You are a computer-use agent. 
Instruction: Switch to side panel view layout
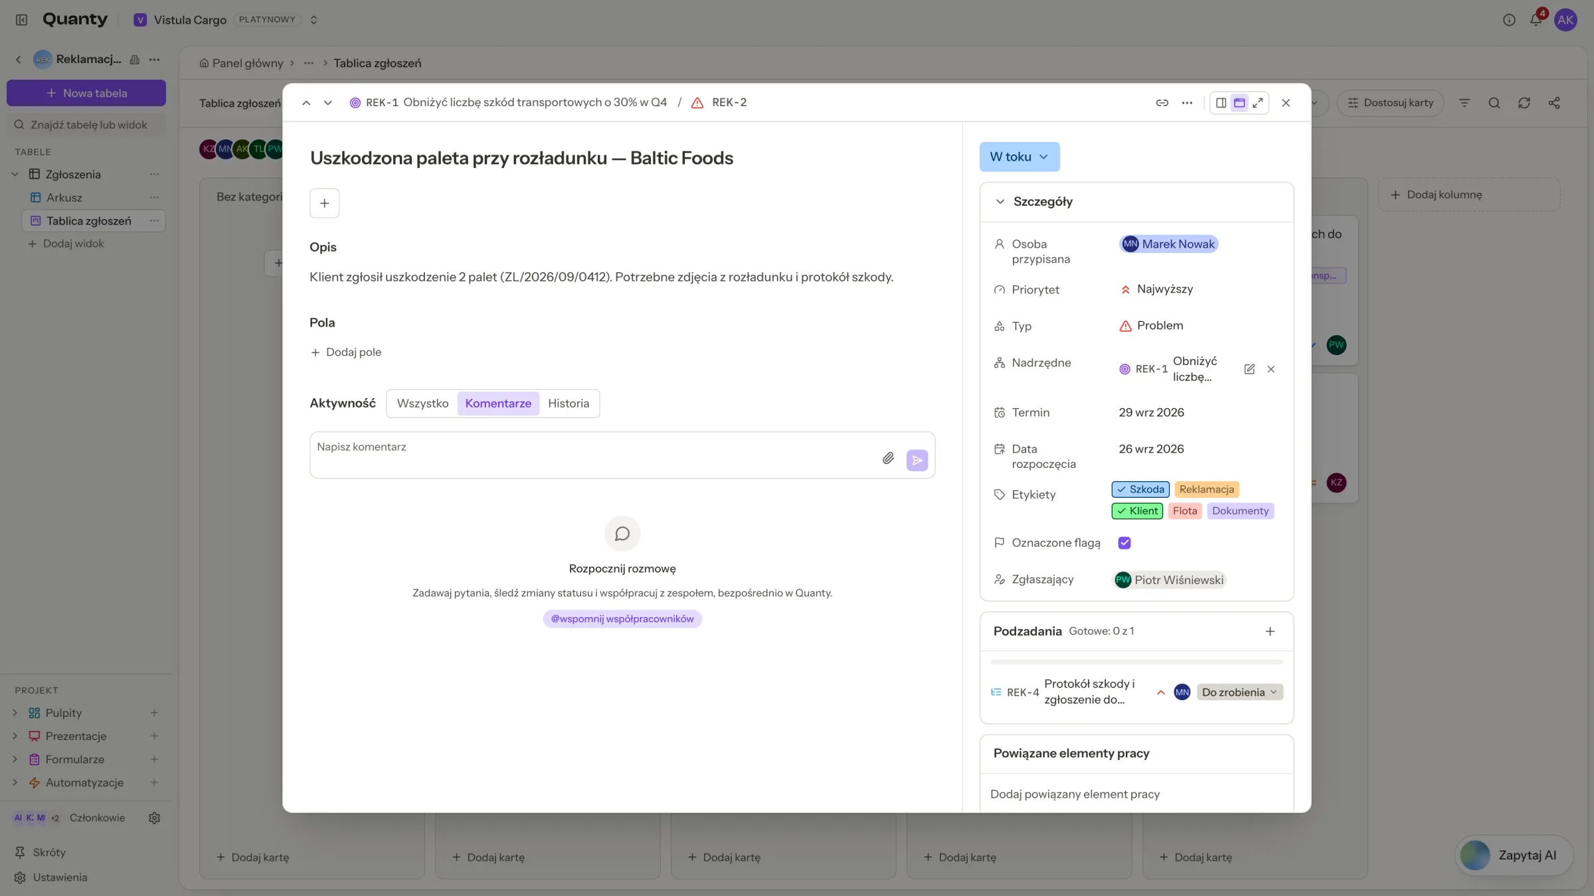1221,103
